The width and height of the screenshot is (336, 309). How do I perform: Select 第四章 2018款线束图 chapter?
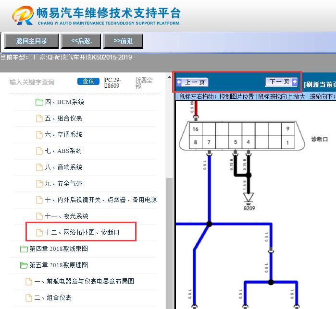pos(59,249)
